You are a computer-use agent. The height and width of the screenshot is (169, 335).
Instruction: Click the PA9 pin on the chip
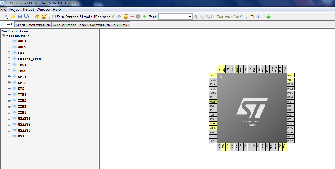pos(291,102)
